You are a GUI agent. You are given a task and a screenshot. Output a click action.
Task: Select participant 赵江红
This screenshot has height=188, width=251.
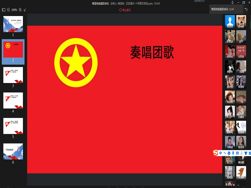[x=230, y=160]
